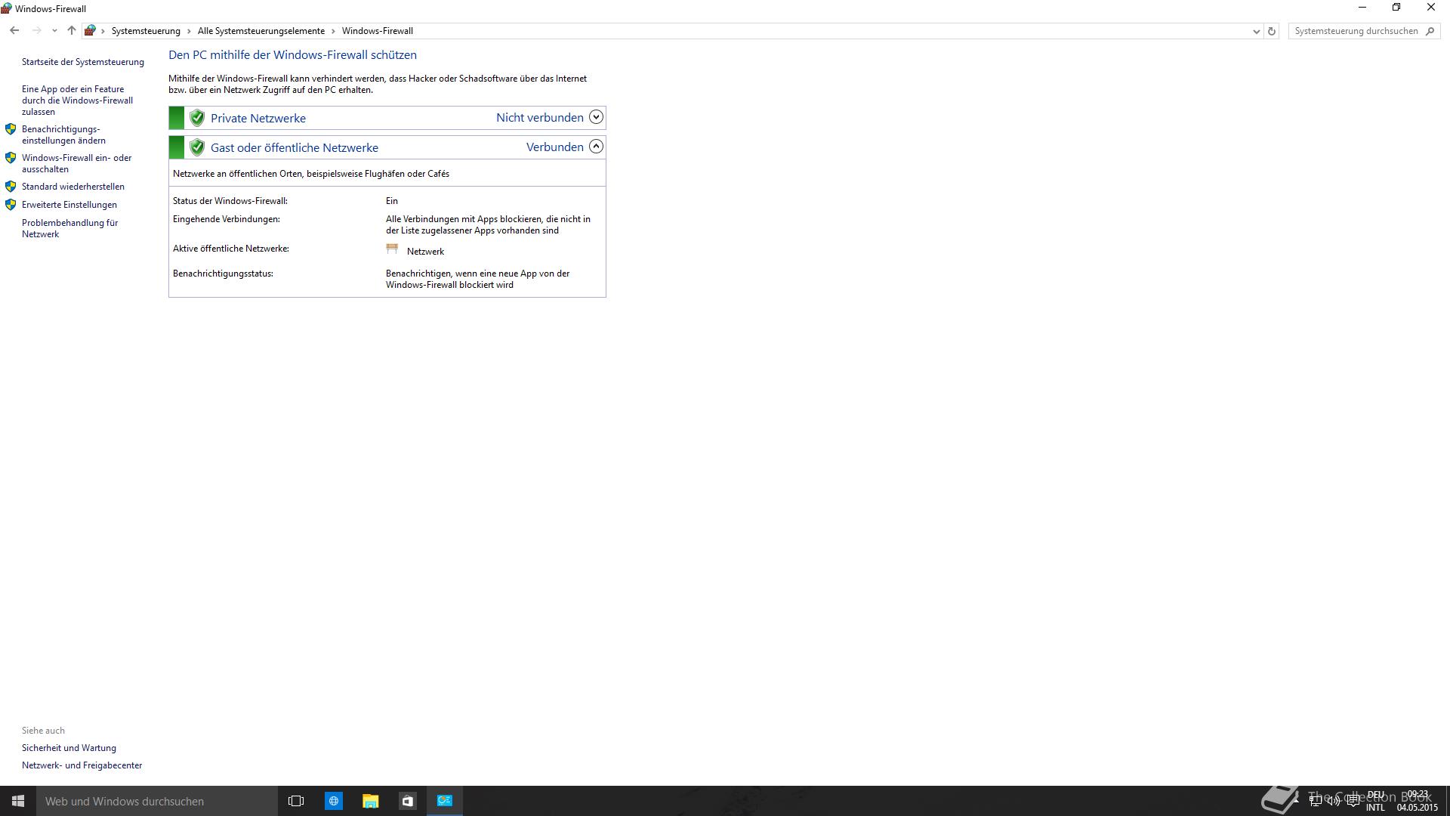Open Task View on the taskbar

click(x=296, y=801)
